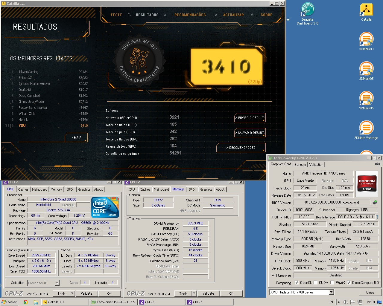Click the BIOS Version field in GPU-Z
Viewport: 383px width, 306px height.
point(332,202)
